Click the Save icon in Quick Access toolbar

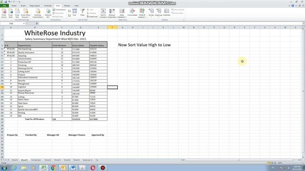point(6,2)
